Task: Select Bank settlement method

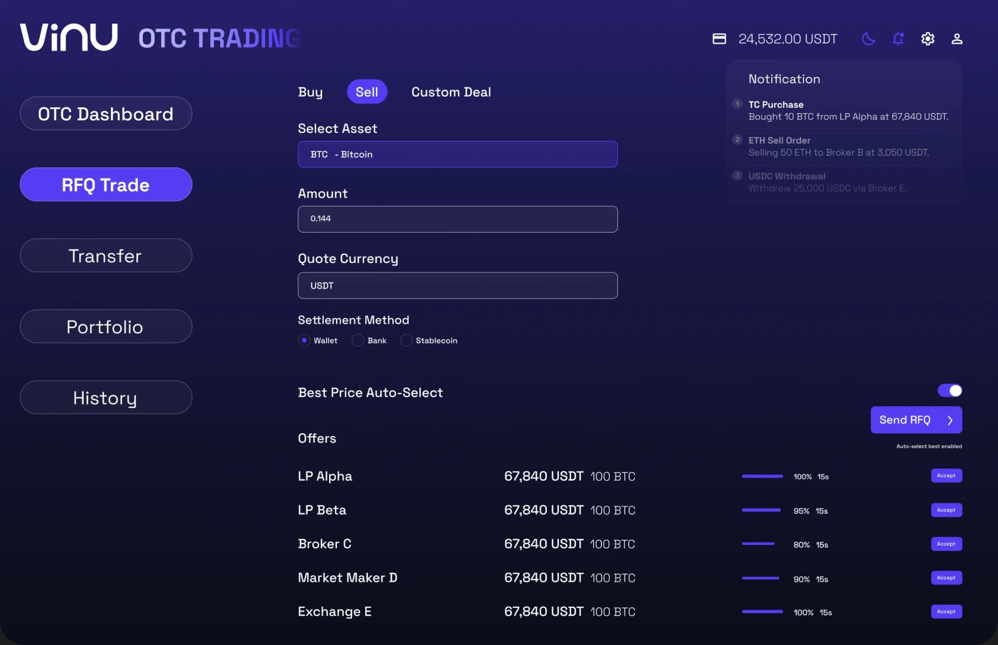Action: (358, 340)
